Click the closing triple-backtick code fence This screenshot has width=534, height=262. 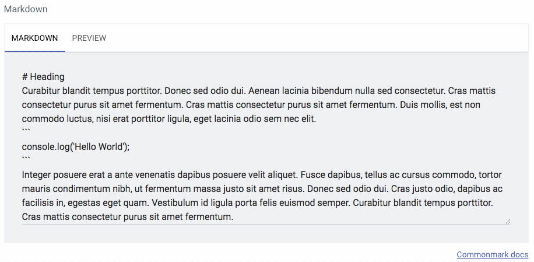(x=26, y=160)
